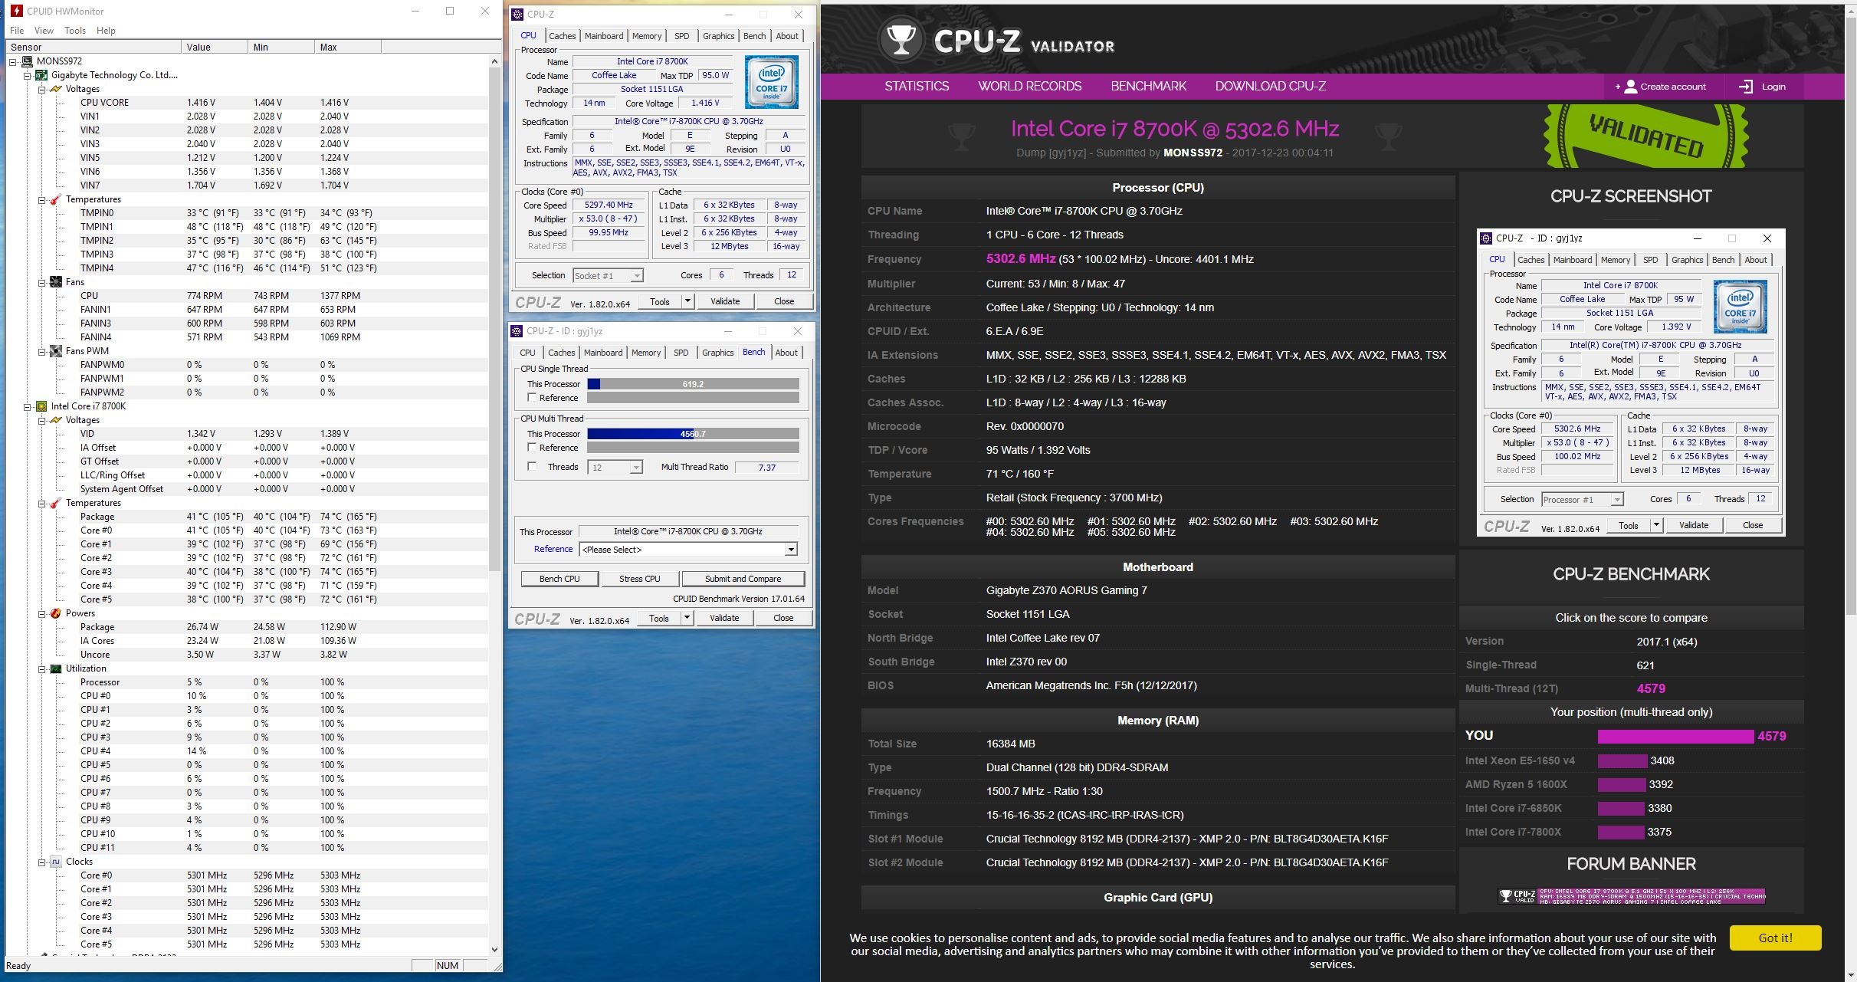Screen dimensions: 1857x982
Task: Open the WORLD RECORDS validator nav item
Action: tap(1029, 87)
